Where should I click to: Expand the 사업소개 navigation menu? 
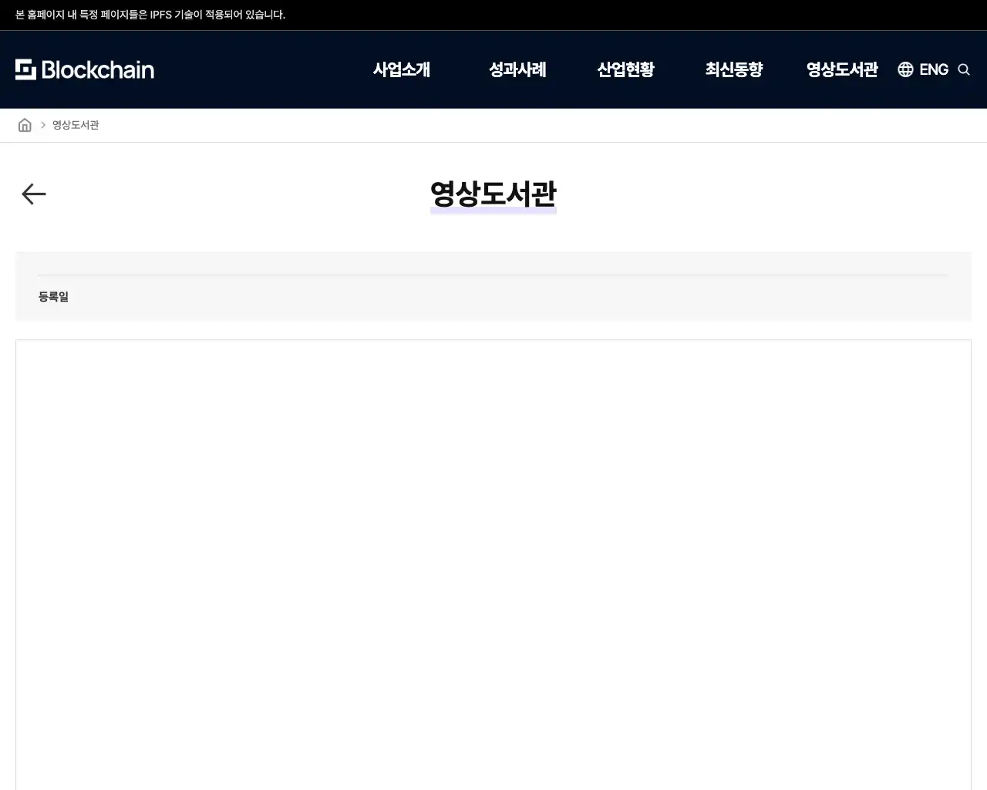402,69
